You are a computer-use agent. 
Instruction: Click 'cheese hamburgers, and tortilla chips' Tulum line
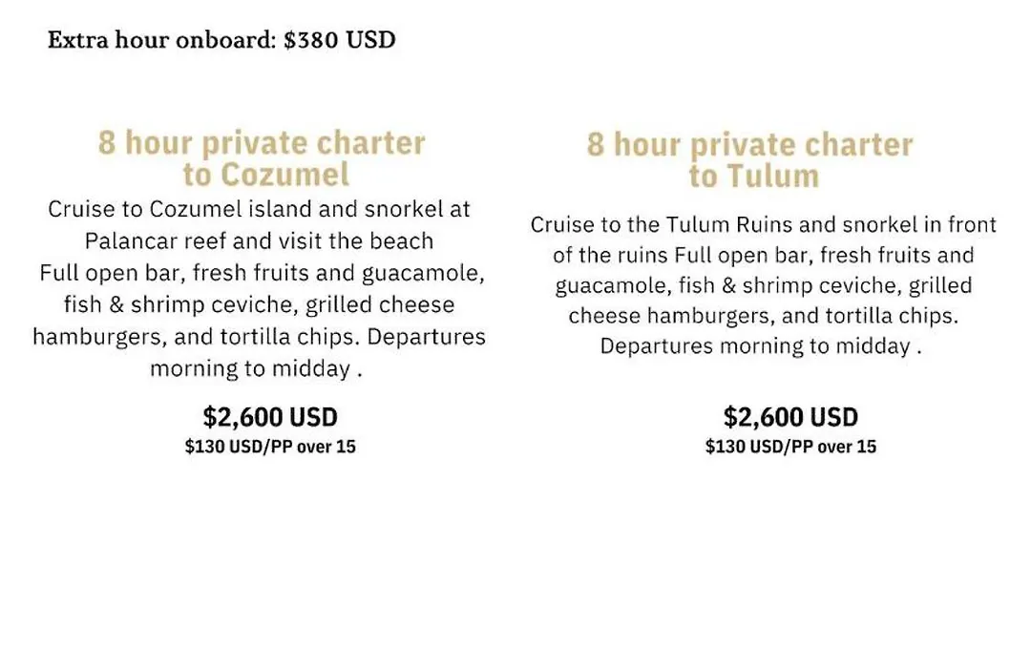coord(764,316)
